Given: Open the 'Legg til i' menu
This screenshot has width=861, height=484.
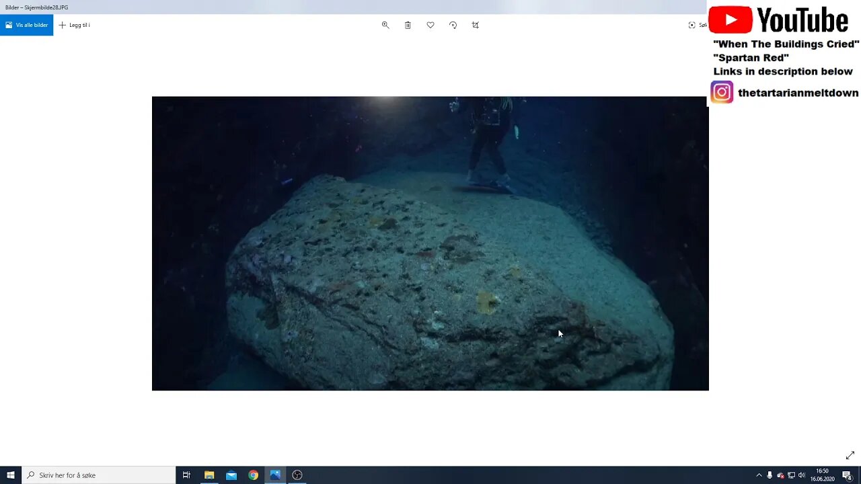Looking at the screenshot, I should click(74, 25).
